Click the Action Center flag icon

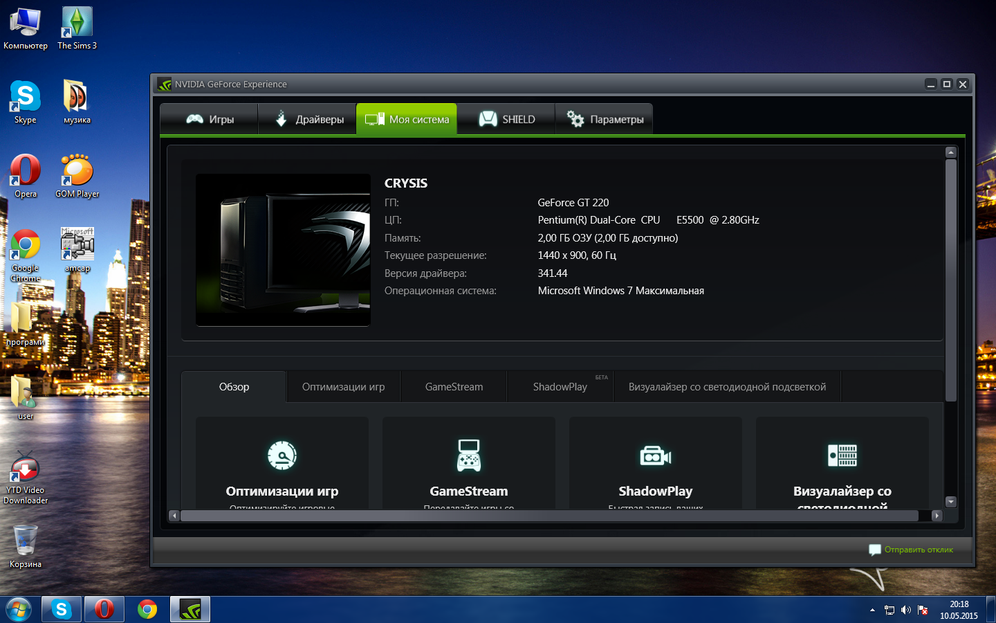pos(923,610)
